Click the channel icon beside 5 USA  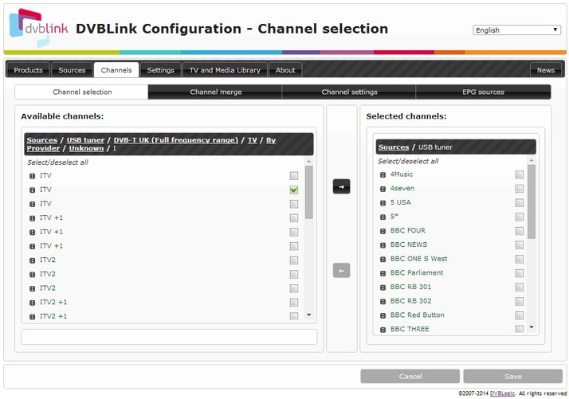(x=383, y=203)
